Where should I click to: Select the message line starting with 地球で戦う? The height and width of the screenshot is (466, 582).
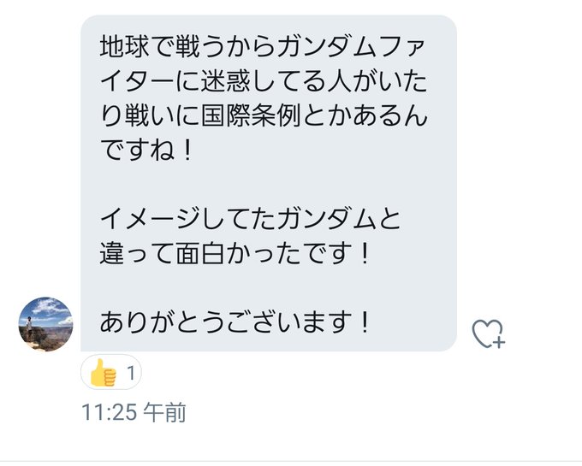[262, 47]
